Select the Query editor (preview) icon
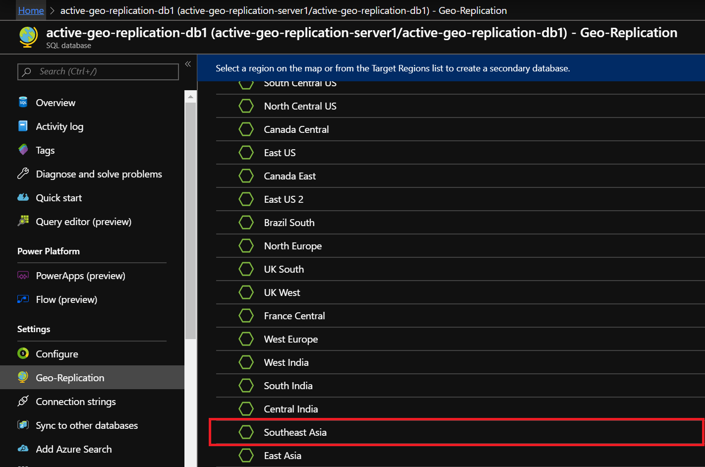 (23, 221)
